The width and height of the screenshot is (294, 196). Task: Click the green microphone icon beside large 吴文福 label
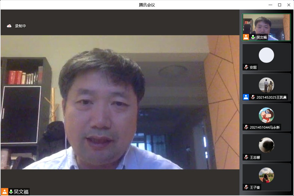(11, 192)
